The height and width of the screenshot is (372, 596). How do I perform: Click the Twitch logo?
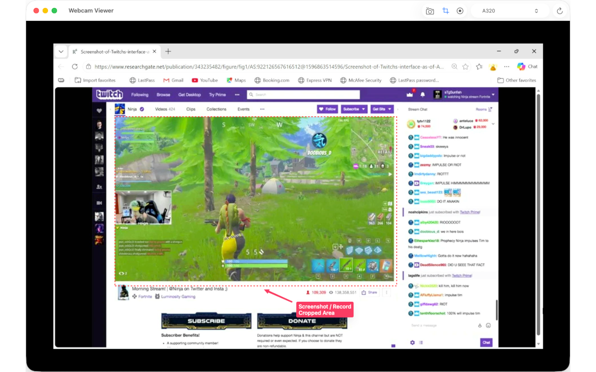[x=109, y=94]
